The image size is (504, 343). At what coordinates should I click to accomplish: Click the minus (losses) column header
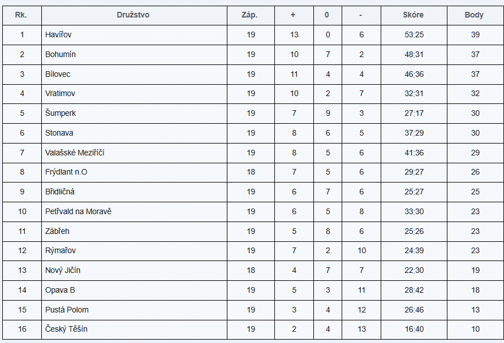pyautogui.click(x=360, y=15)
